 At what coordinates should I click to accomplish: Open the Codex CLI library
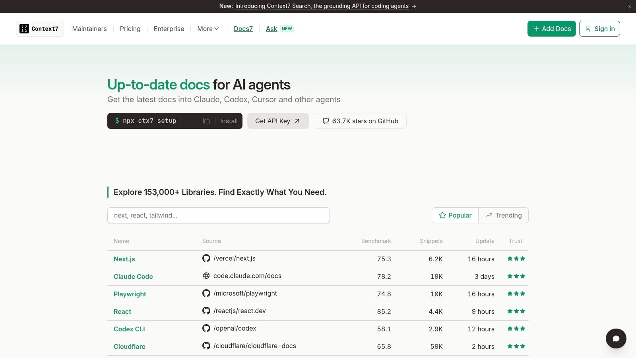(129, 329)
